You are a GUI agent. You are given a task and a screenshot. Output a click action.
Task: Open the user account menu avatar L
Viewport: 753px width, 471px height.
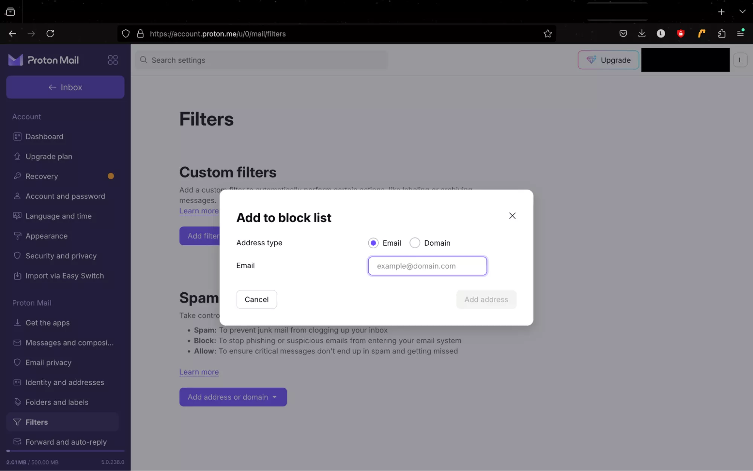coord(740,60)
